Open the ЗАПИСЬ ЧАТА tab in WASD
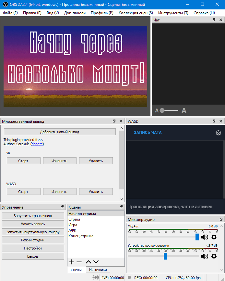 pyautogui.click(x=148, y=133)
